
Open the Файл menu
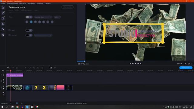[x=3, y=3]
